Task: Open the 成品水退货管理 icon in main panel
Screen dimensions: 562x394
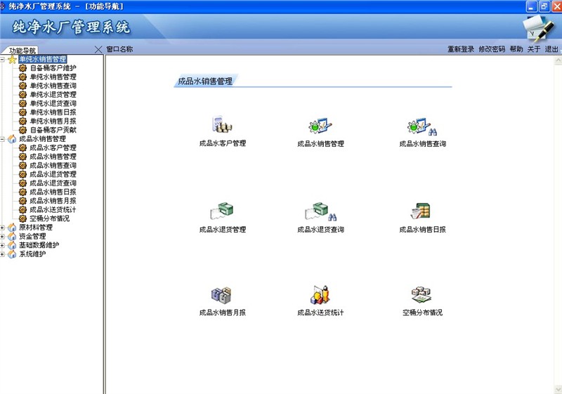Action: point(222,212)
